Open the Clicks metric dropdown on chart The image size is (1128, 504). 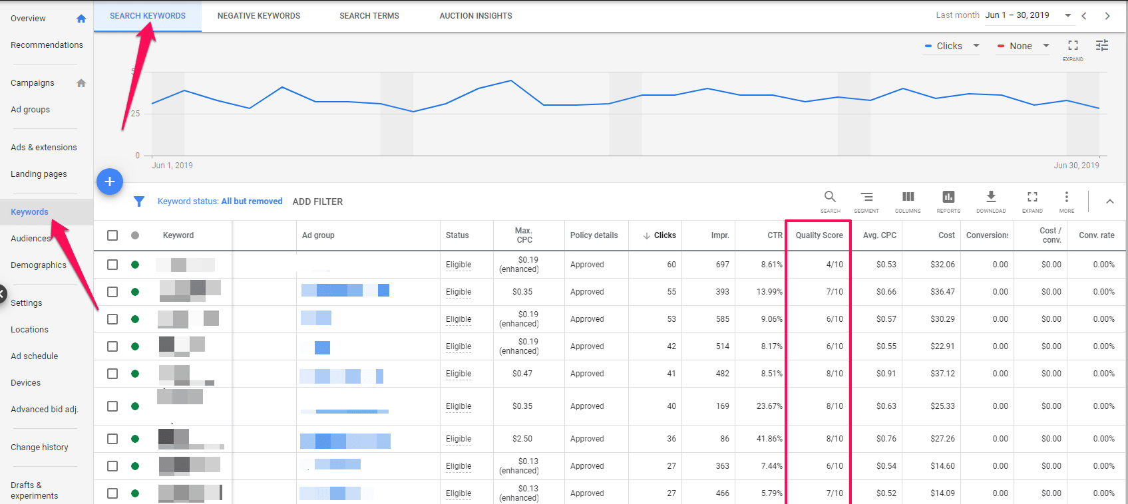click(x=952, y=46)
